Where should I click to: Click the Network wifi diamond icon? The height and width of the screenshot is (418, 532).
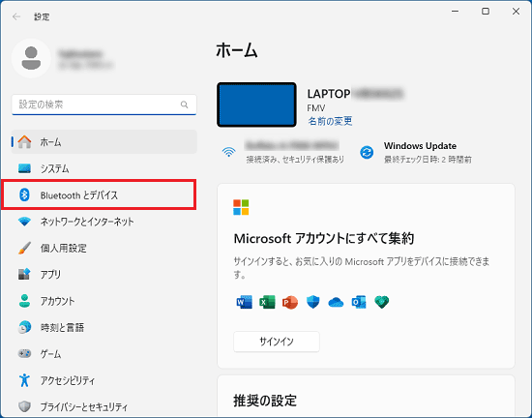coord(24,222)
